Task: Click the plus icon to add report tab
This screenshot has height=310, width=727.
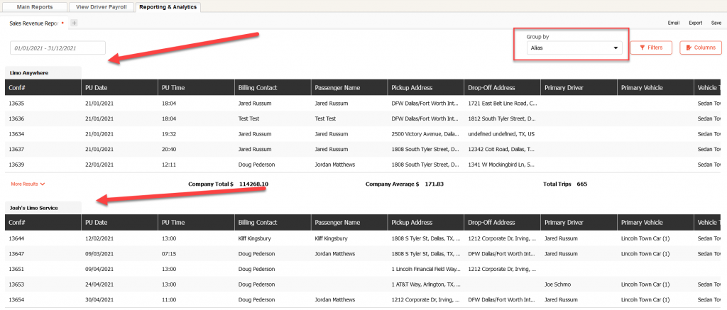Action: point(75,23)
